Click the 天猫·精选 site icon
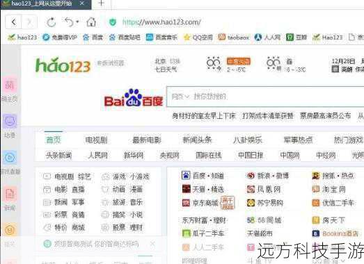Screen dimensions: 364x264 (x=187, y=189)
